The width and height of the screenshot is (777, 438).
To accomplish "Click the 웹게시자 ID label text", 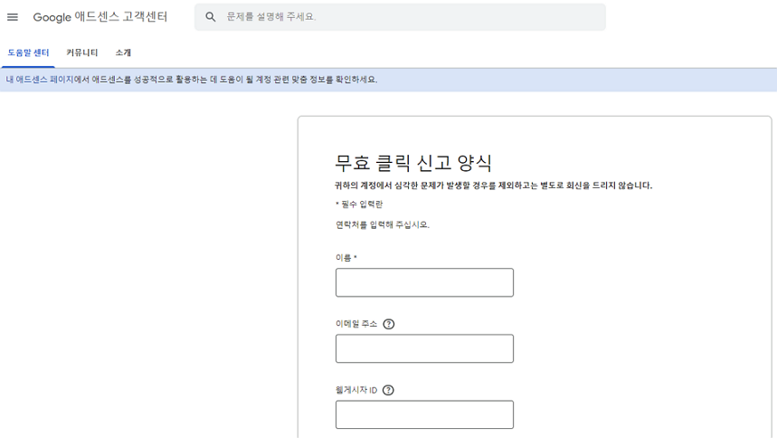I will click(356, 390).
